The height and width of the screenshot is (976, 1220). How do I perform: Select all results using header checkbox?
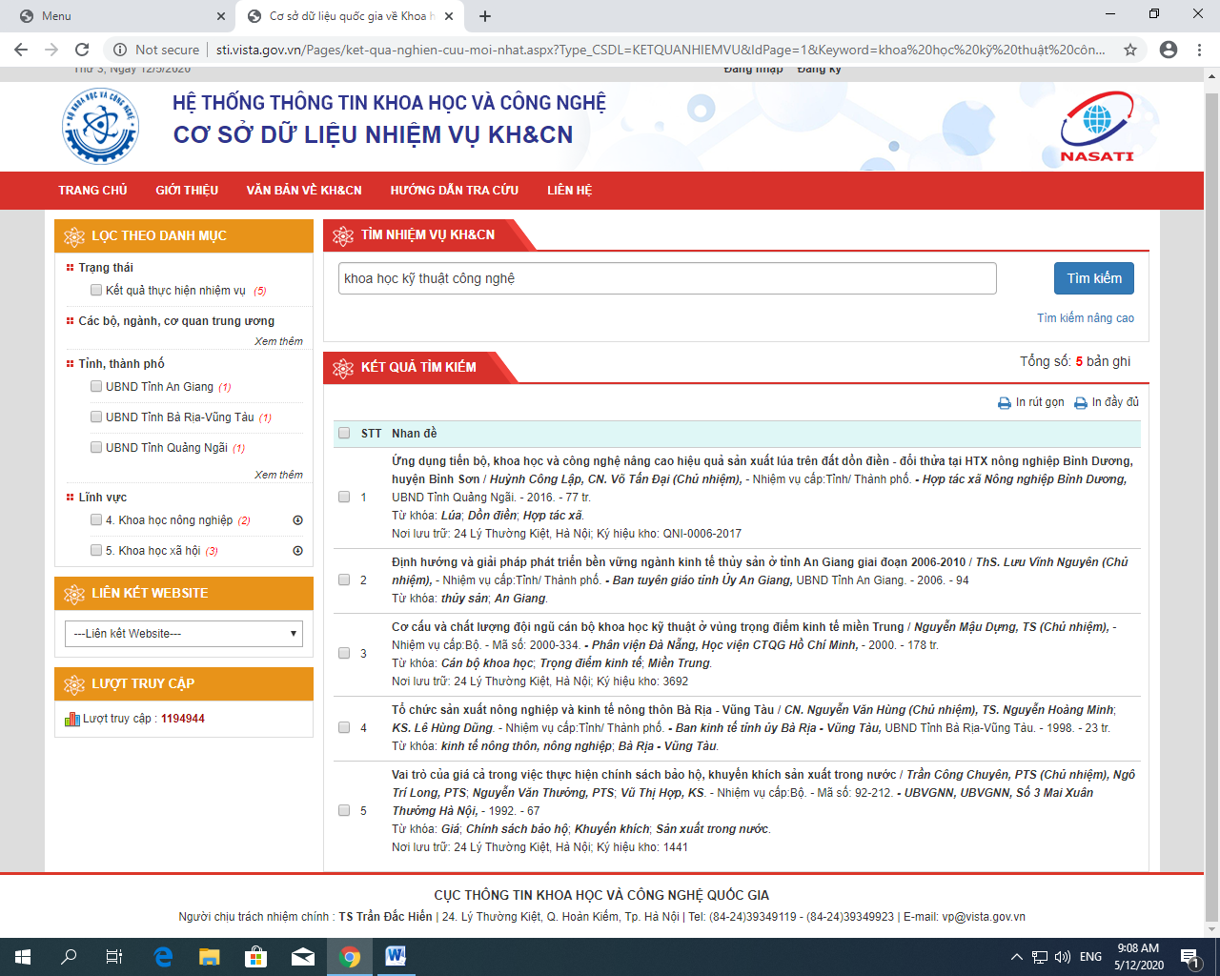pyautogui.click(x=344, y=434)
